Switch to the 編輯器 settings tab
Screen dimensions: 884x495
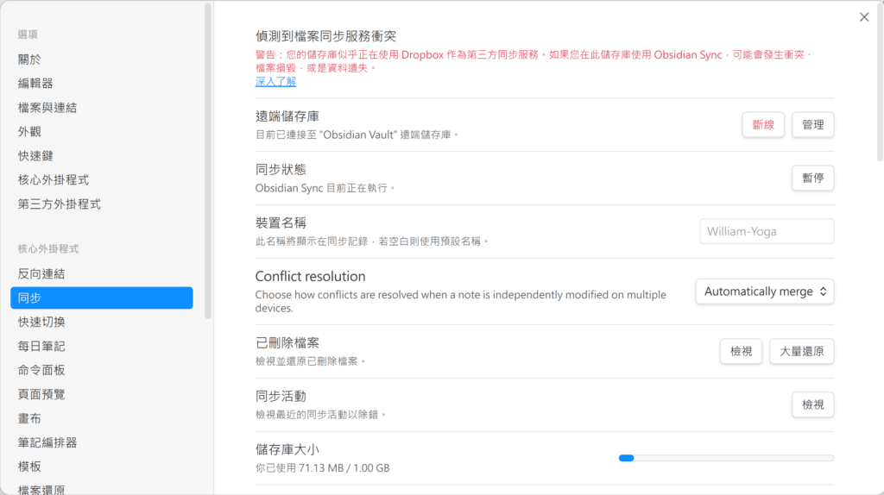35,84
